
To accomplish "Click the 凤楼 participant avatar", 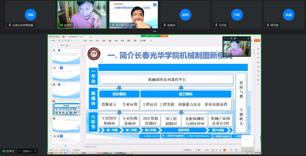I will pyautogui.click(x=288, y=15).
